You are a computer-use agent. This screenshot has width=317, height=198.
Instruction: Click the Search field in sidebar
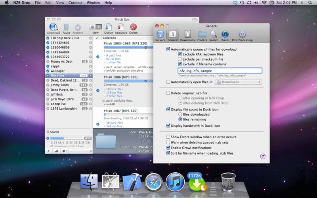69,132
